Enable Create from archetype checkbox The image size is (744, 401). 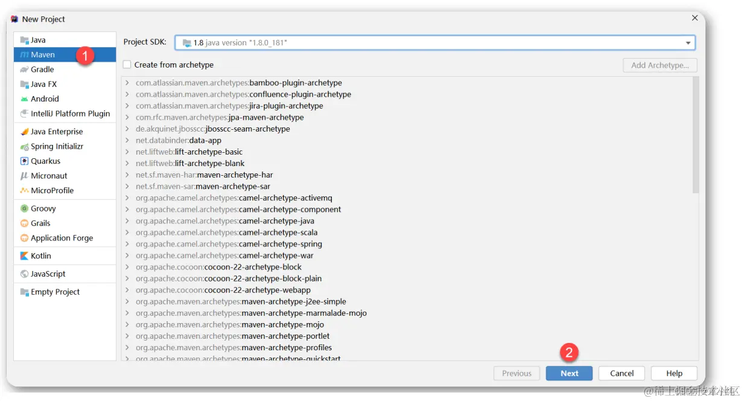click(x=127, y=65)
